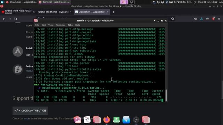Click the terminal vertical scrollbar

click(x=166, y=95)
